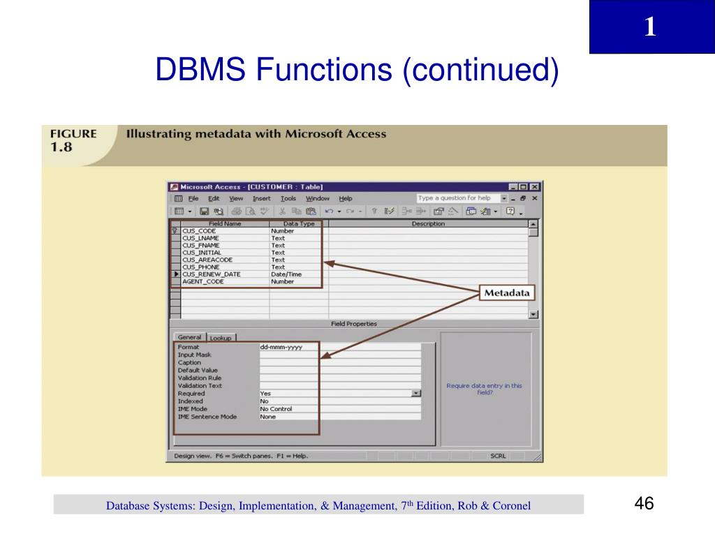Click the View (datasheet) toolbar icon
Viewport: 715px width, 536px height.
coord(179,211)
